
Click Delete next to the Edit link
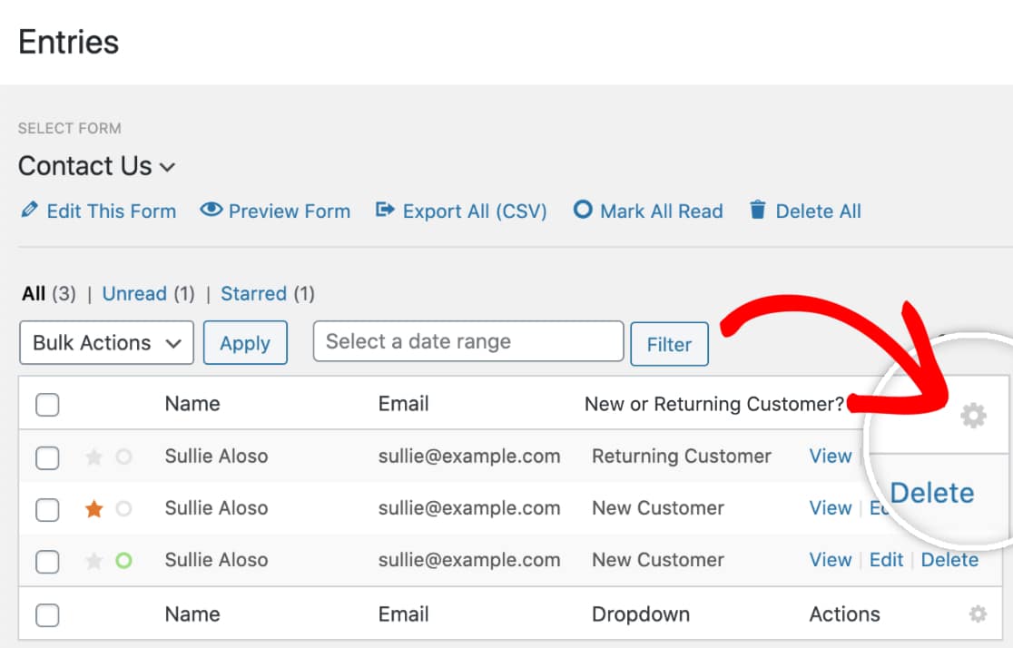(949, 559)
